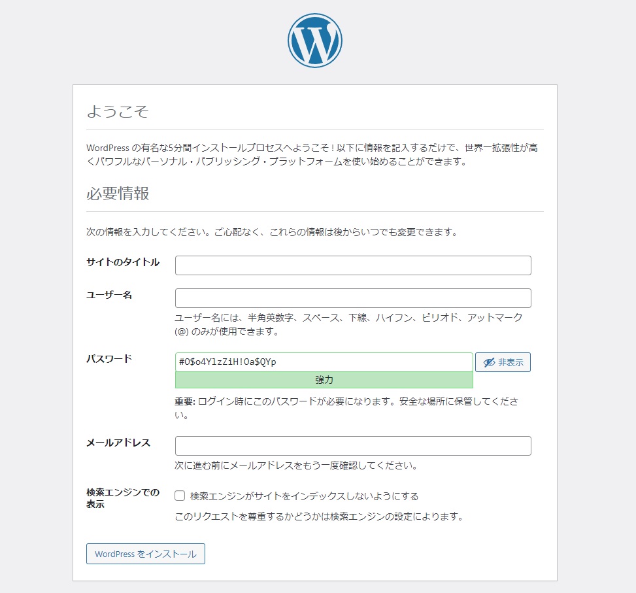The width and height of the screenshot is (636, 593).
Task: Click the 'パスワード' field label
Action: [109, 358]
